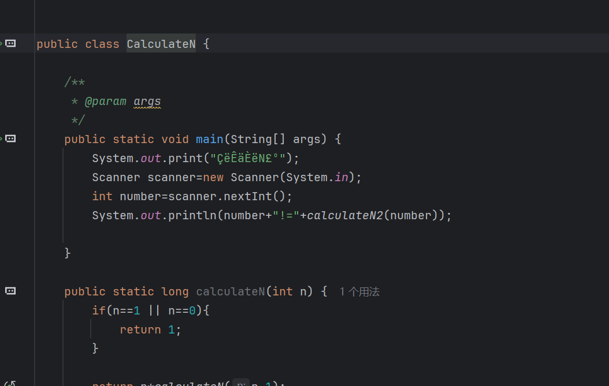The height and width of the screenshot is (386, 609).
Task: Click 'Scanner(' constructor call after new
Action: point(258,177)
